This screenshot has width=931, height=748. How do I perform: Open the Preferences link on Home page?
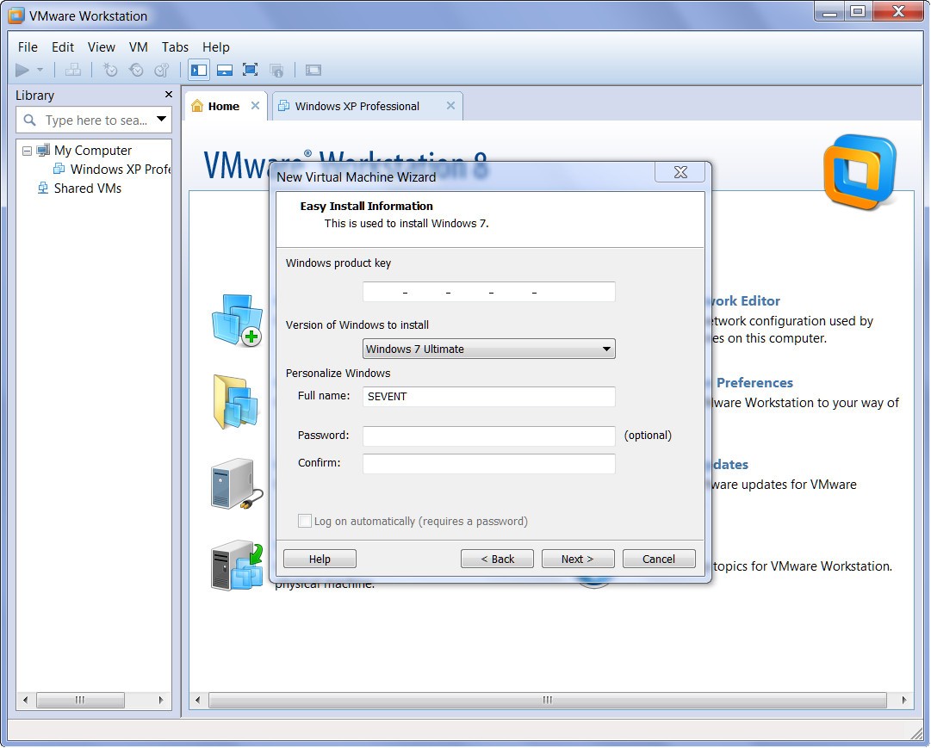click(754, 382)
